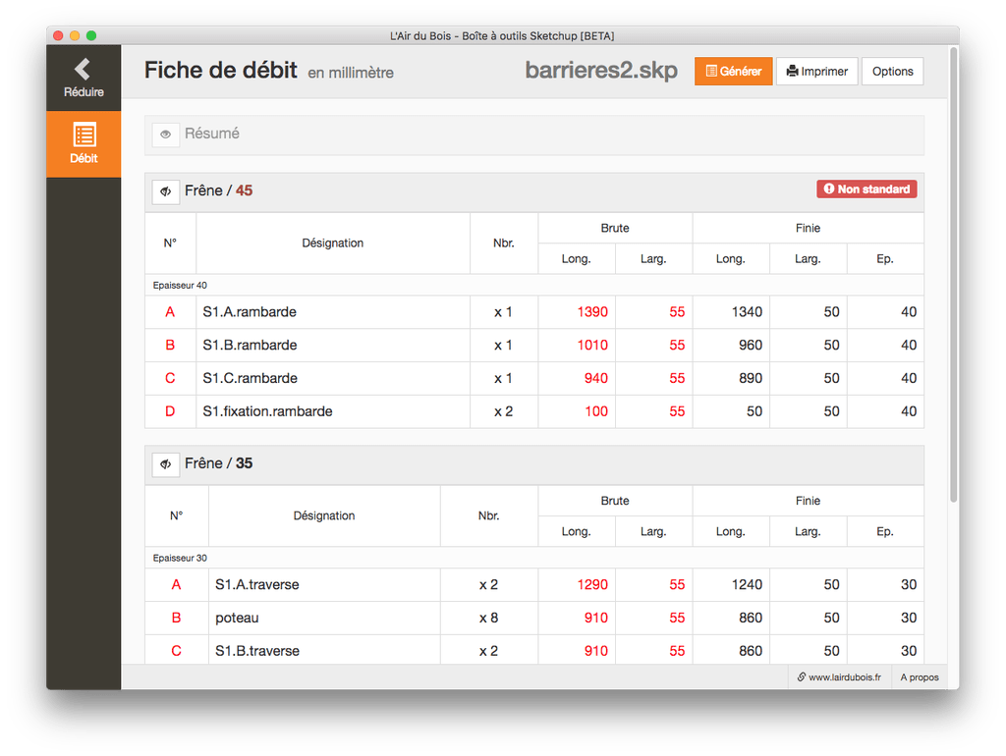Click the Epaisseur 30 subheading
This screenshot has width=1006, height=756.
tap(180, 558)
